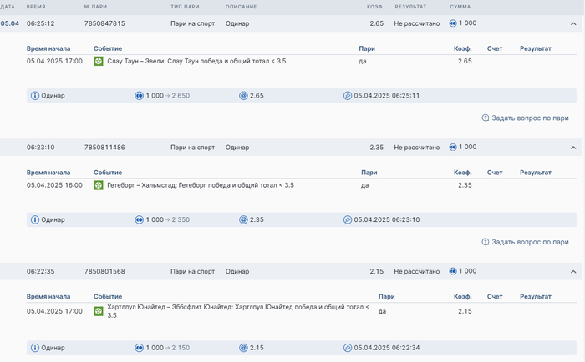
Task: Click the info icon beside first Одинар
Action: point(35,96)
